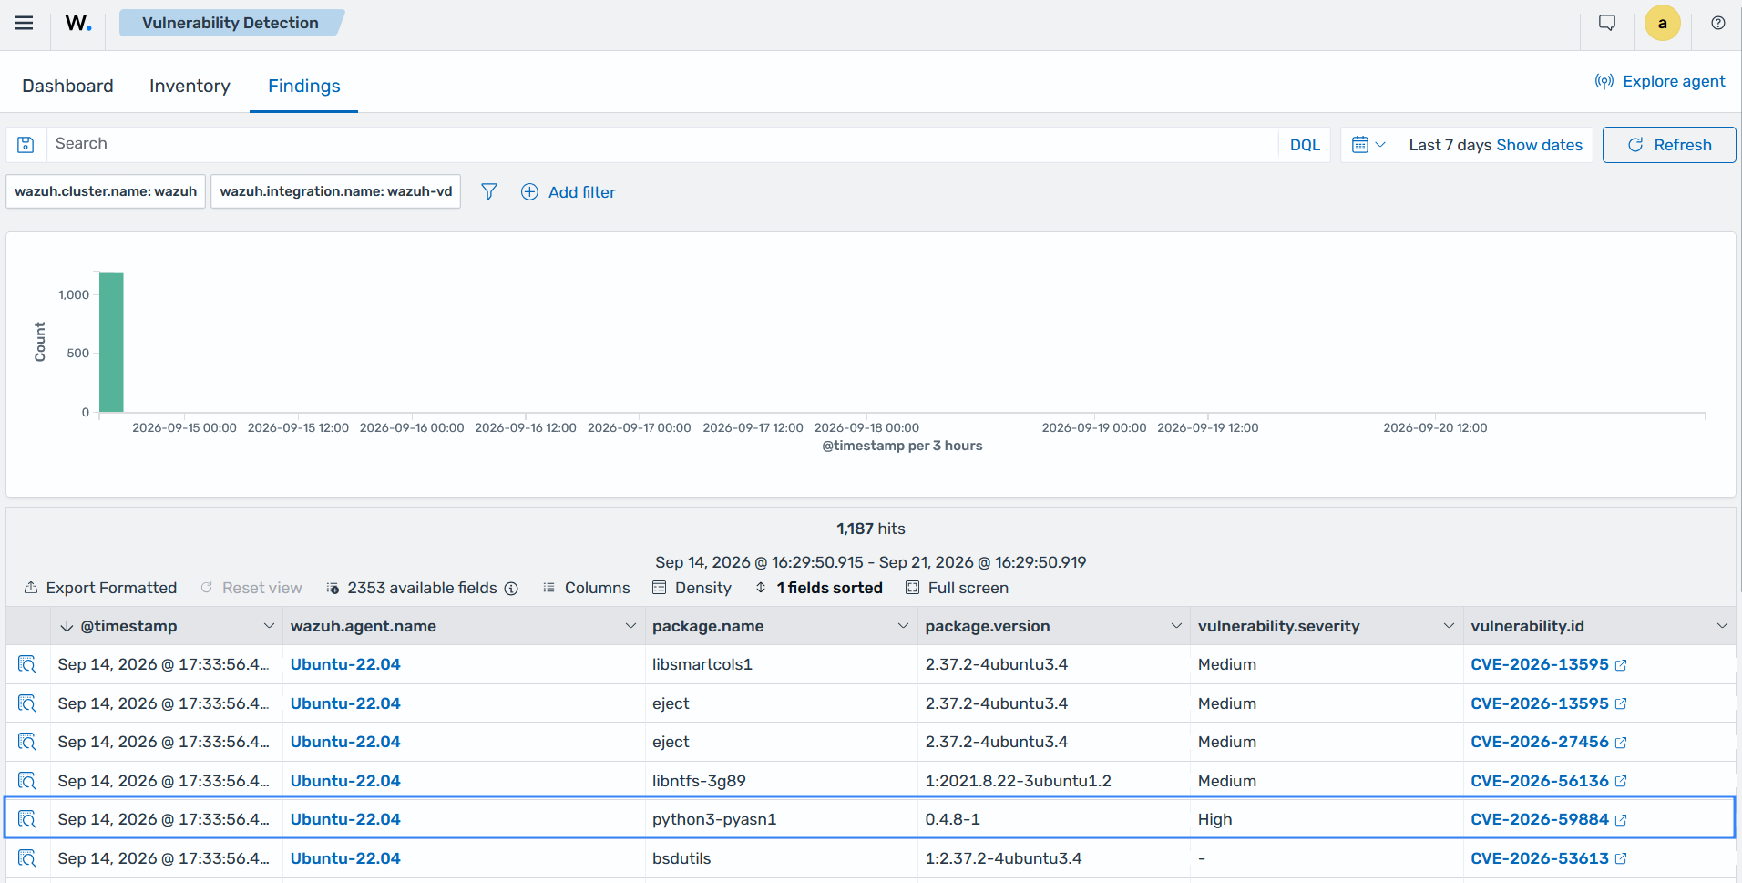This screenshot has height=883, width=1742.
Task: Inspect document details for libntfs-3g89 row
Action: [x=27, y=781]
